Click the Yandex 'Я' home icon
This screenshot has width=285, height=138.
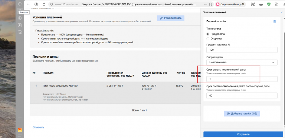tap(36, 4)
